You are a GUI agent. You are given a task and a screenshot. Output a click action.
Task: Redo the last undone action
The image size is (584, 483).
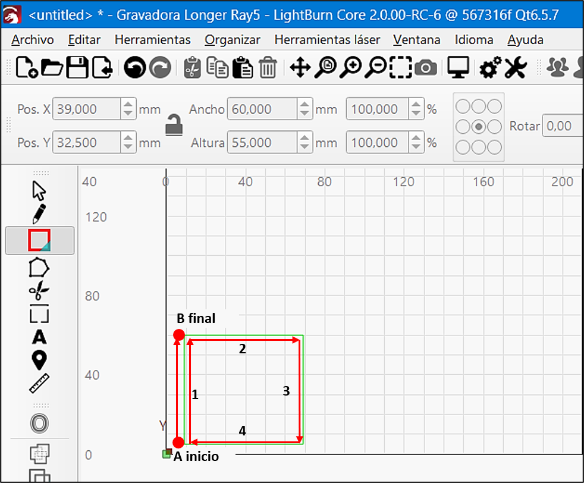160,67
